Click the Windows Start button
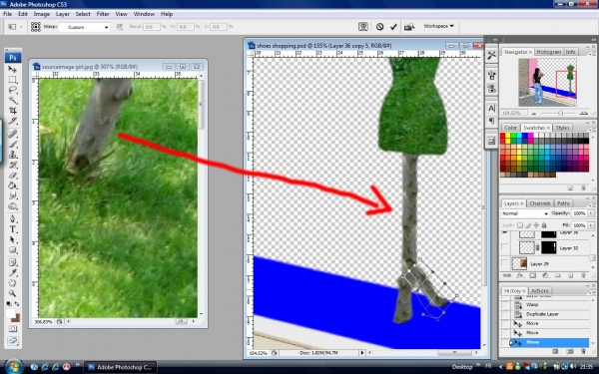 click(13, 367)
